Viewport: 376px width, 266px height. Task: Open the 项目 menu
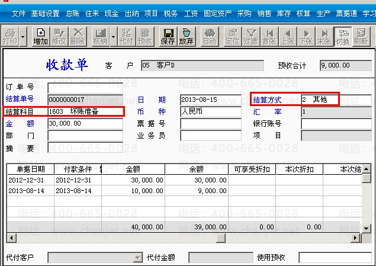(x=151, y=14)
